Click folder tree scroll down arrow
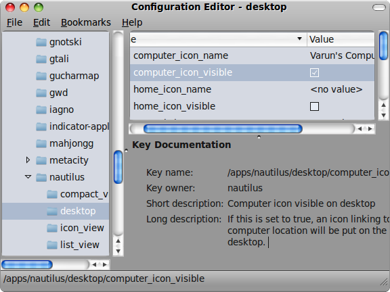The image size is (390, 292). [118, 251]
